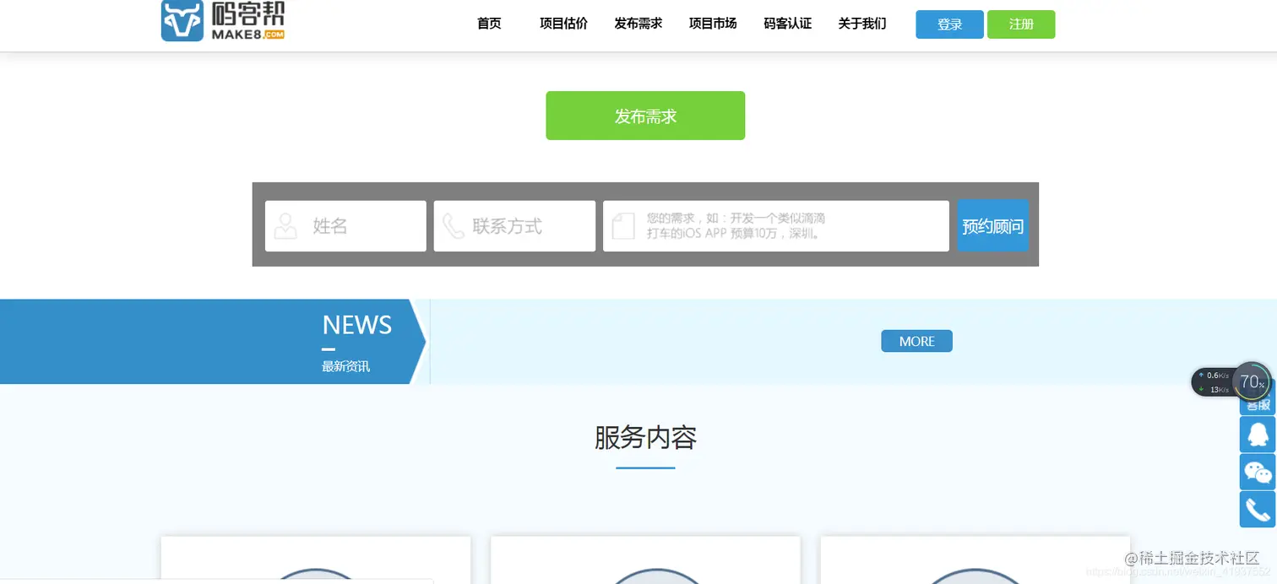Open 项目估价 navigation item
Image resolution: width=1277 pixels, height=584 pixels.
(563, 24)
